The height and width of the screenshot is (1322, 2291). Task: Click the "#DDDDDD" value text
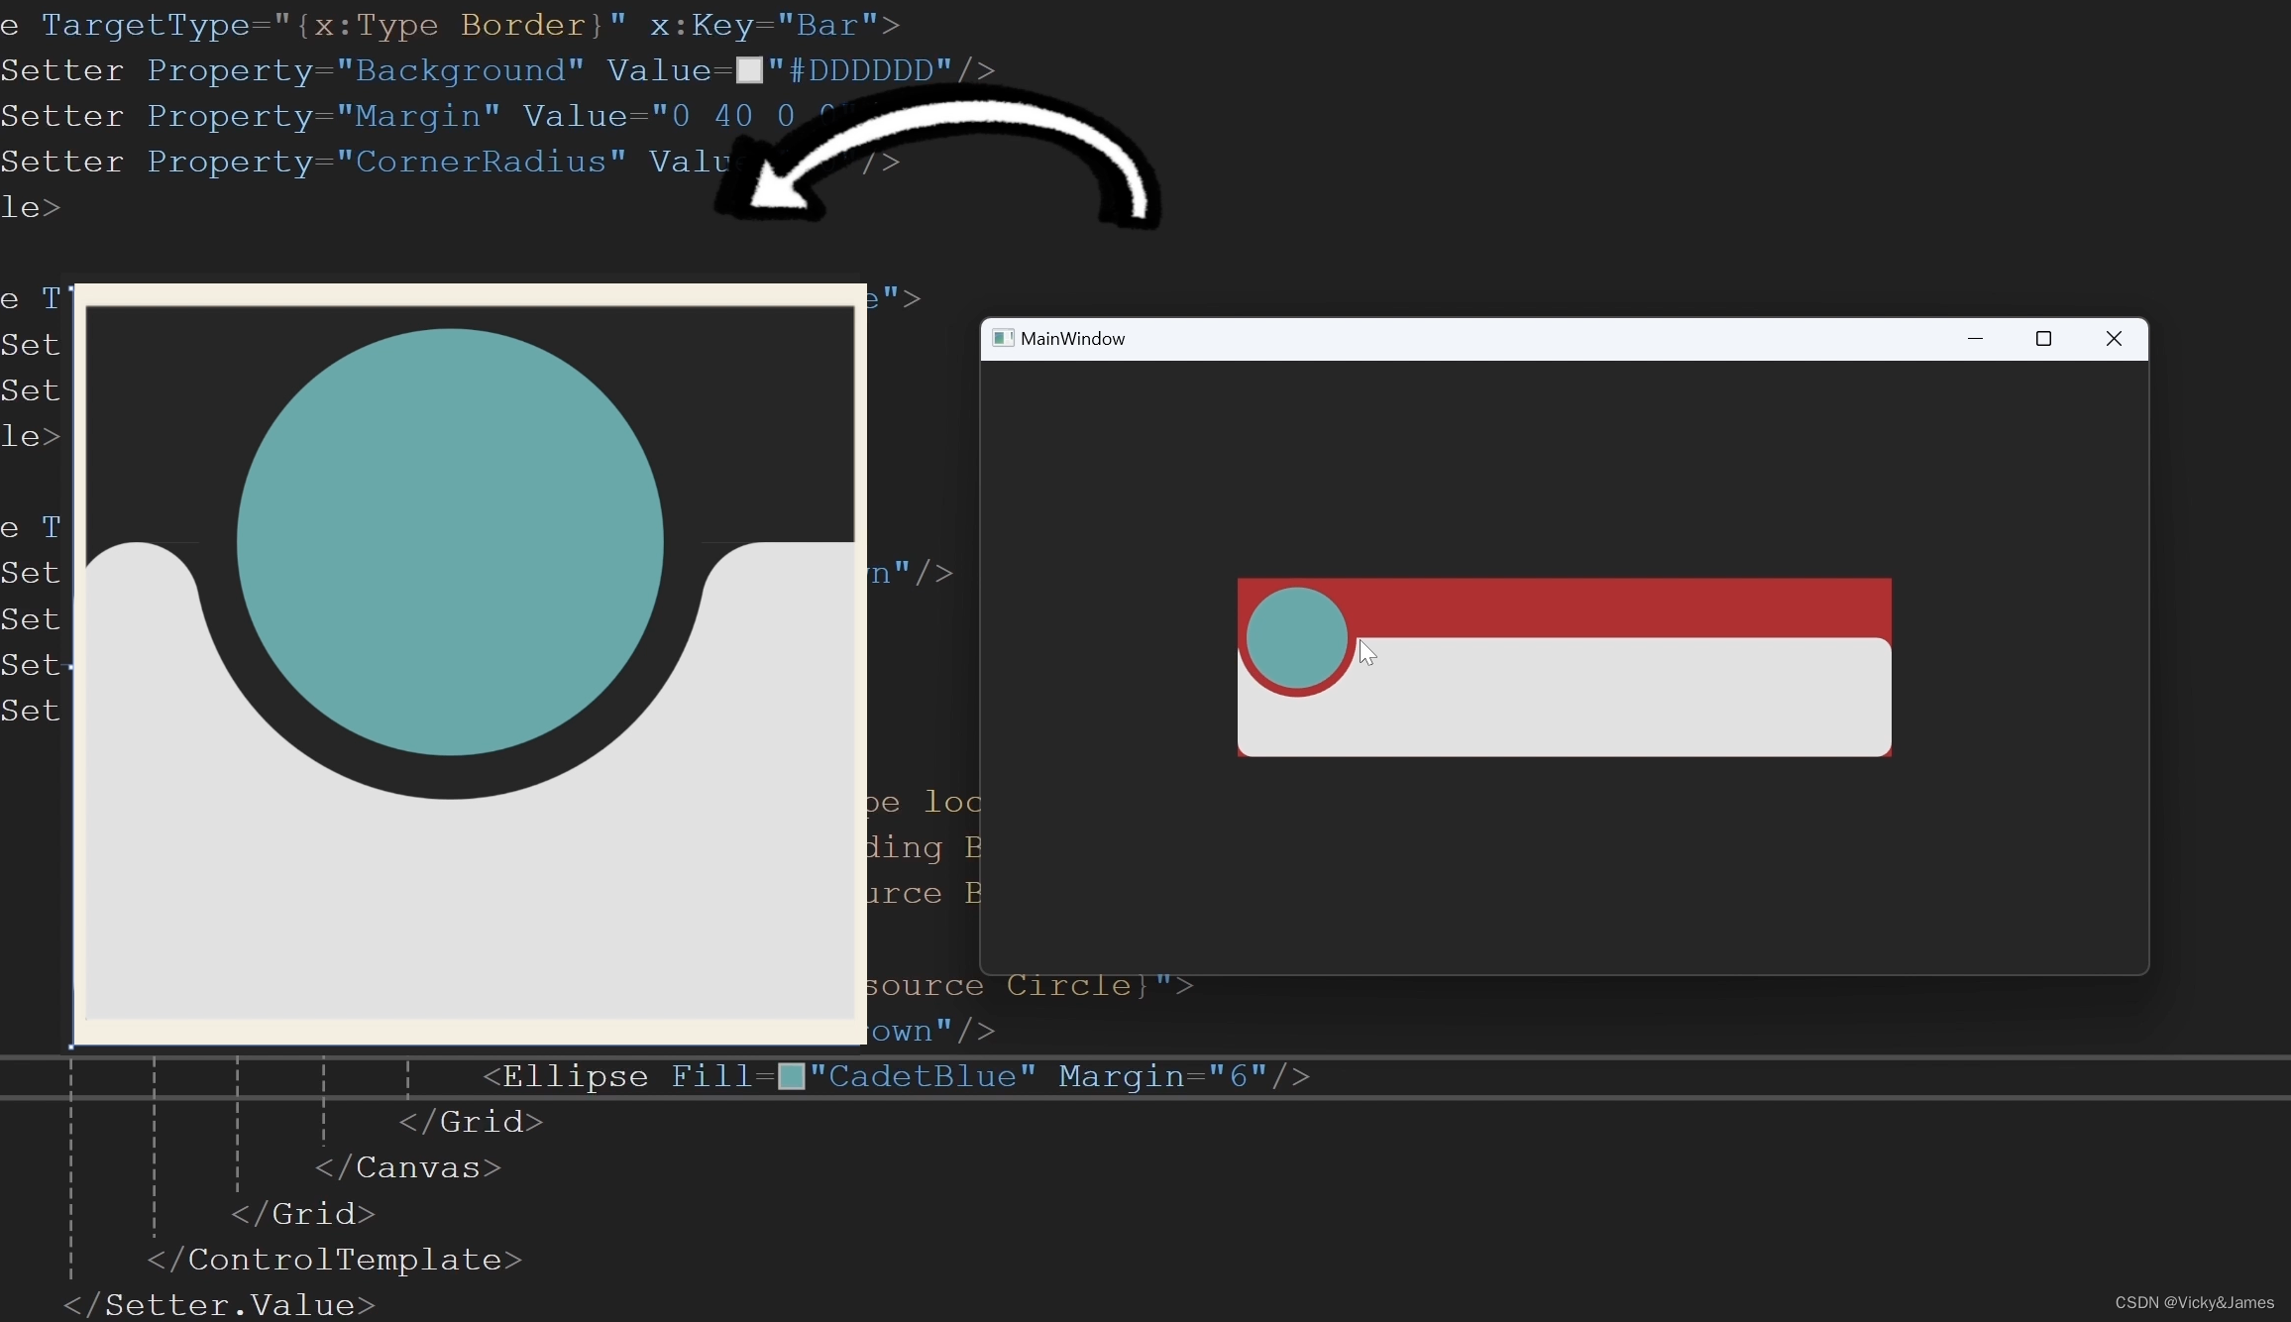click(860, 70)
